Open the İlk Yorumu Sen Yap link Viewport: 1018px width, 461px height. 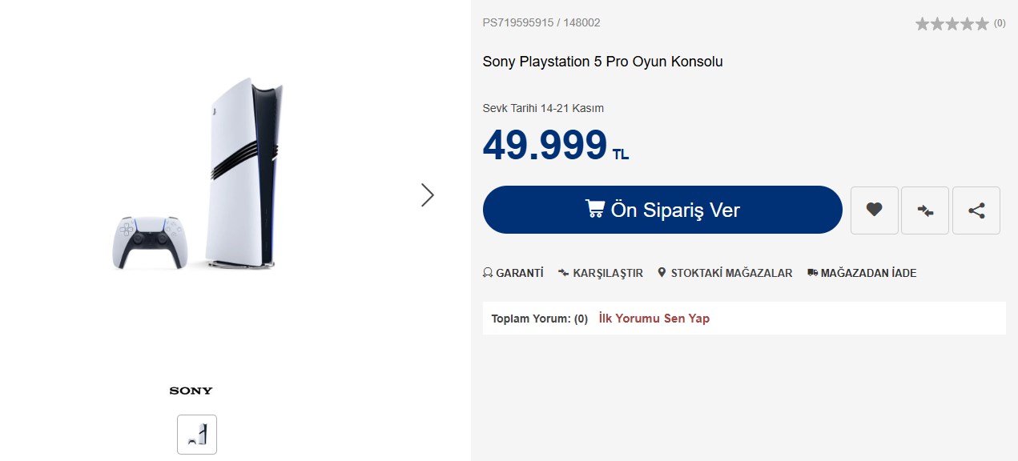(x=654, y=319)
